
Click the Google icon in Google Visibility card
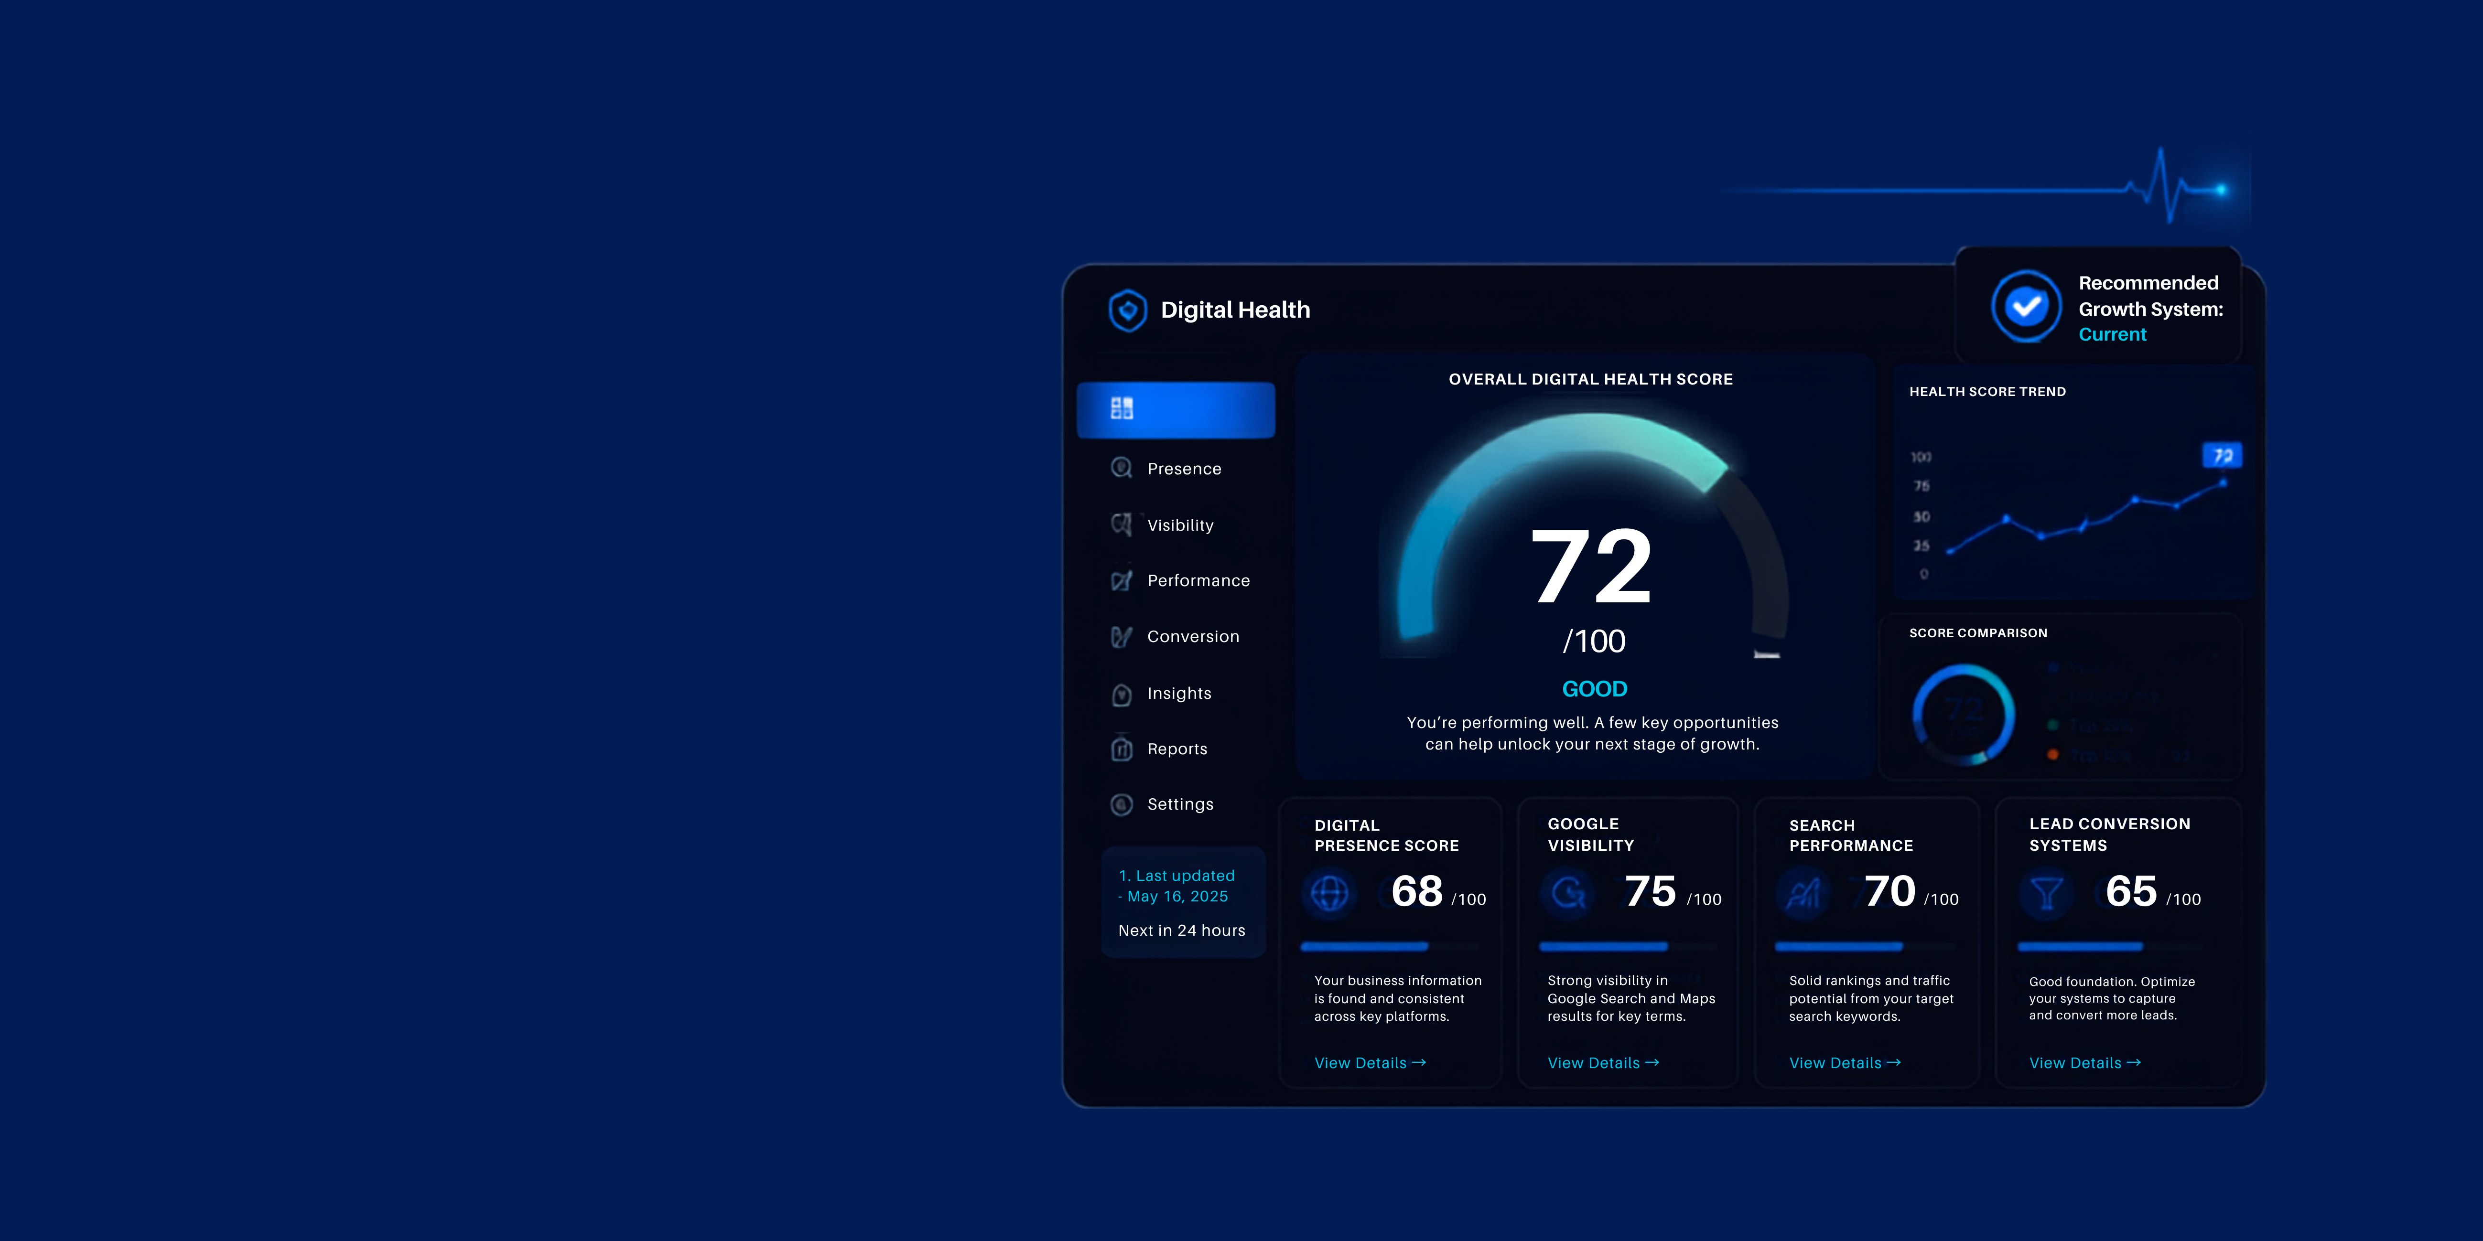[x=1567, y=893]
